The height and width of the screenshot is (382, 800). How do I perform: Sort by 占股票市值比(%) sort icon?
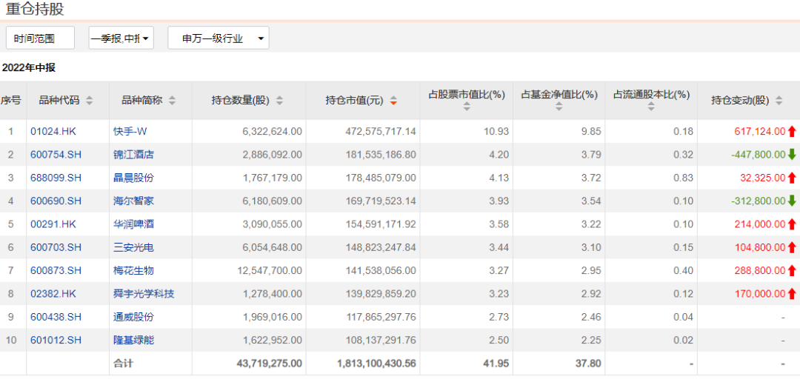click(x=467, y=107)
